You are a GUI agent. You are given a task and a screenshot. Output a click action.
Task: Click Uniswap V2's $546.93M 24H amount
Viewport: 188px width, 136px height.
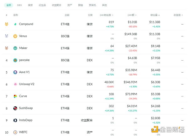[x=130, y=82]
